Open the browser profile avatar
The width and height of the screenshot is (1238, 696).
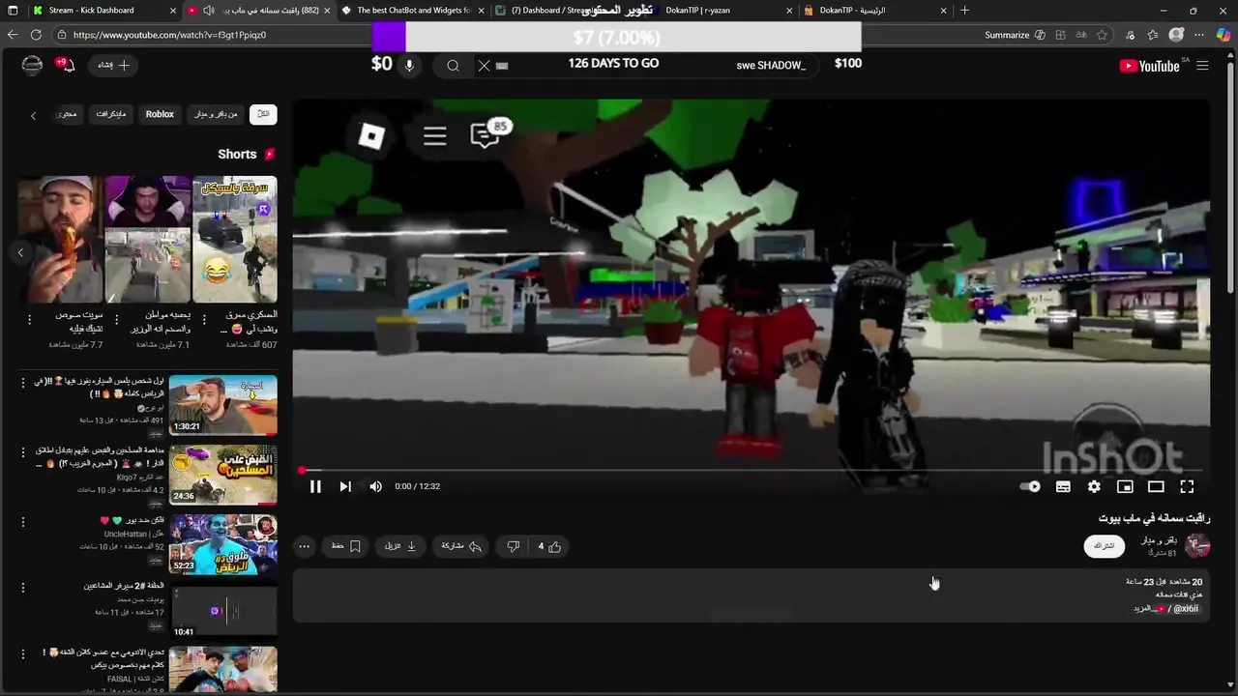click(x=1176, y=35)
